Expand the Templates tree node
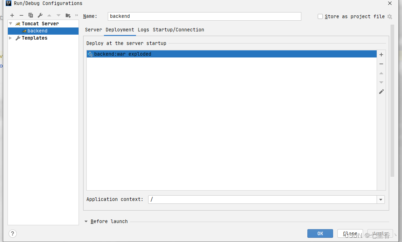 click(x=10, y=38)
